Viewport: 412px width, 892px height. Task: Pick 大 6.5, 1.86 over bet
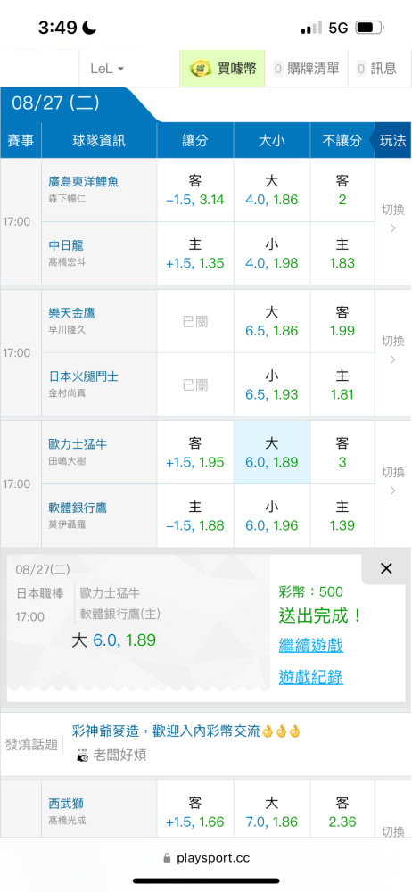pos(272,321)
